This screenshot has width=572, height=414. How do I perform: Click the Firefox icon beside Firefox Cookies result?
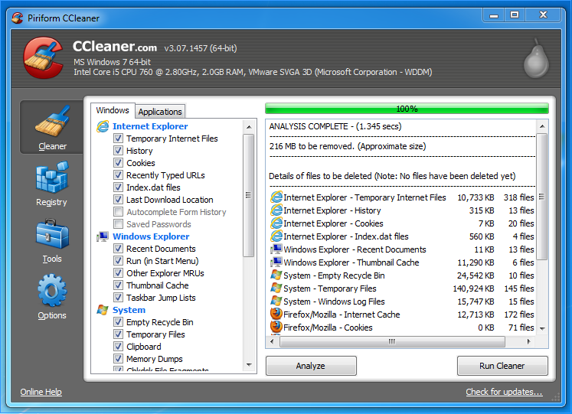click(276, 327)
